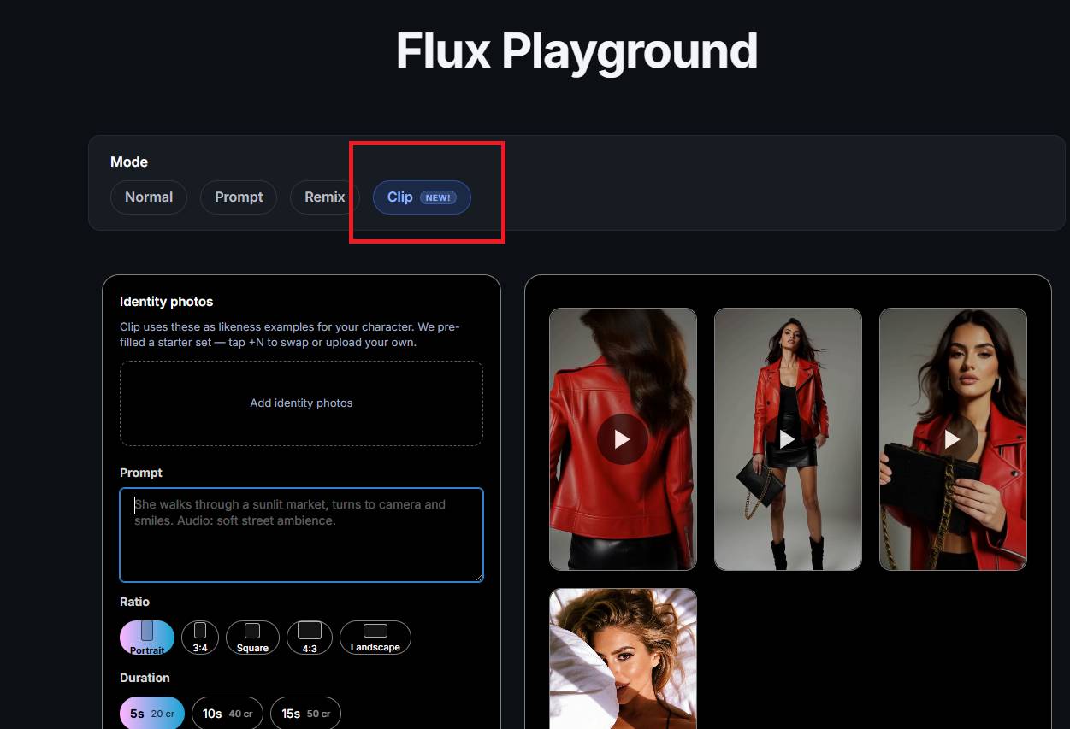The width and height of the screenshot is (1070, 729).
Task: Click the NEW! badge on Clip
Action: tap(438, 197)
